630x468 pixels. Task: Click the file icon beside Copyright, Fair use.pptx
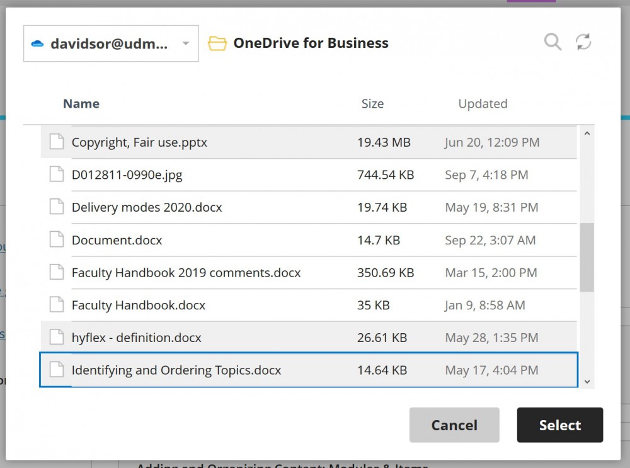point(56,142)
